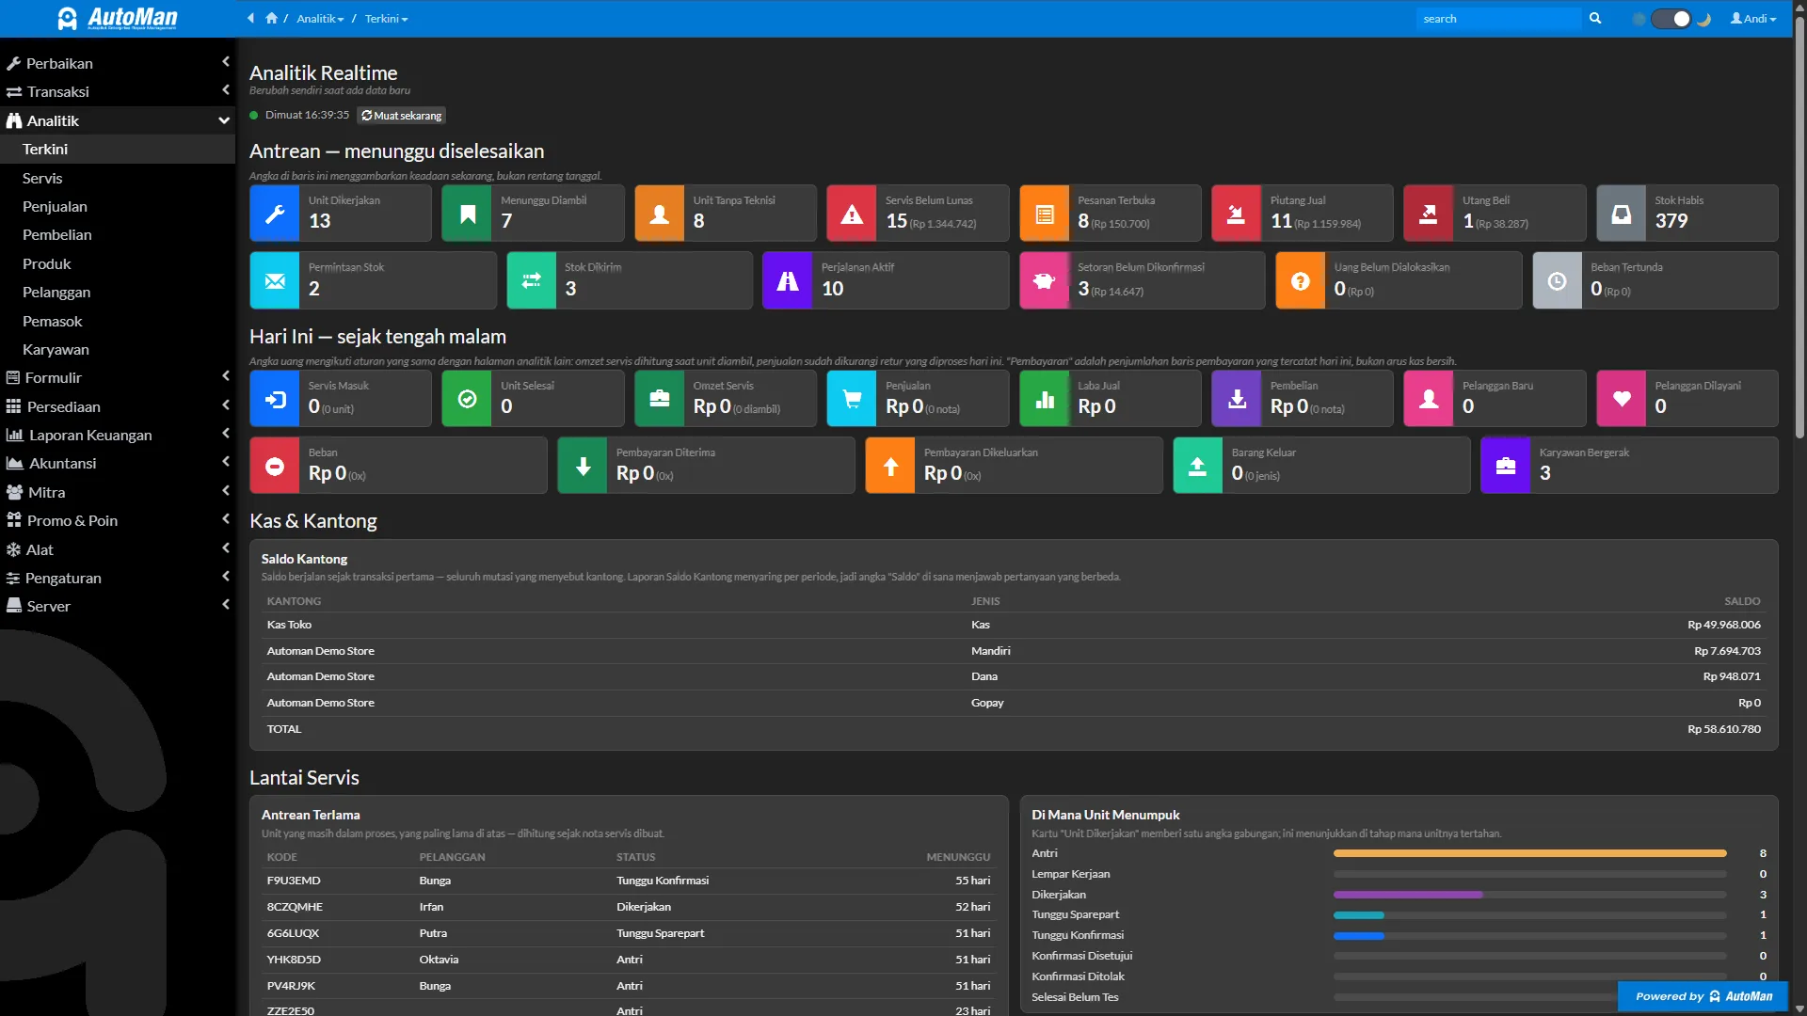1807x1016 pixels.
Task: Expand the Pengaturan sidebar menu
Action: pyautogui.click(x=118, y=578)
